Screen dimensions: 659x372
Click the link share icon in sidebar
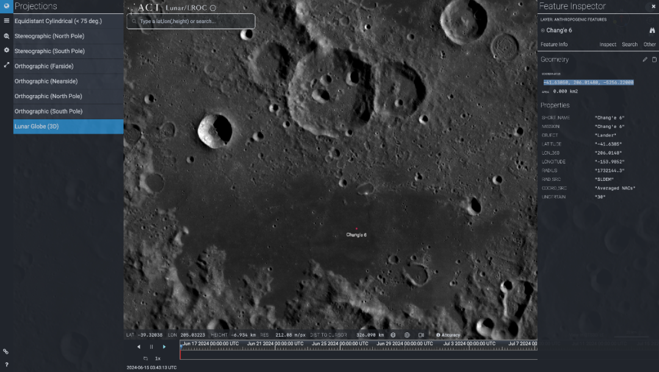[x=6, y=351]
